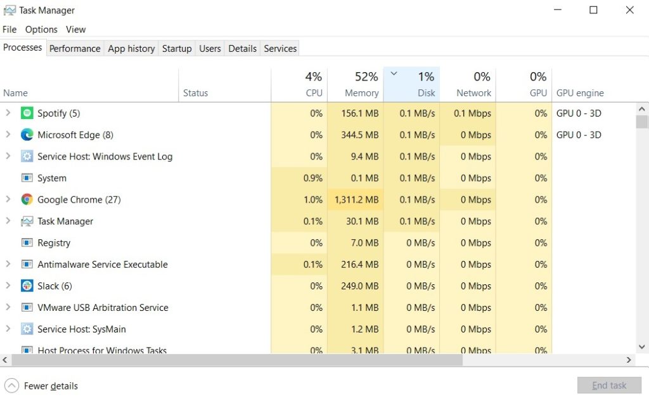649x404 pixels.
Task: Switch to the Performance tab
Action: click(75, 48)
